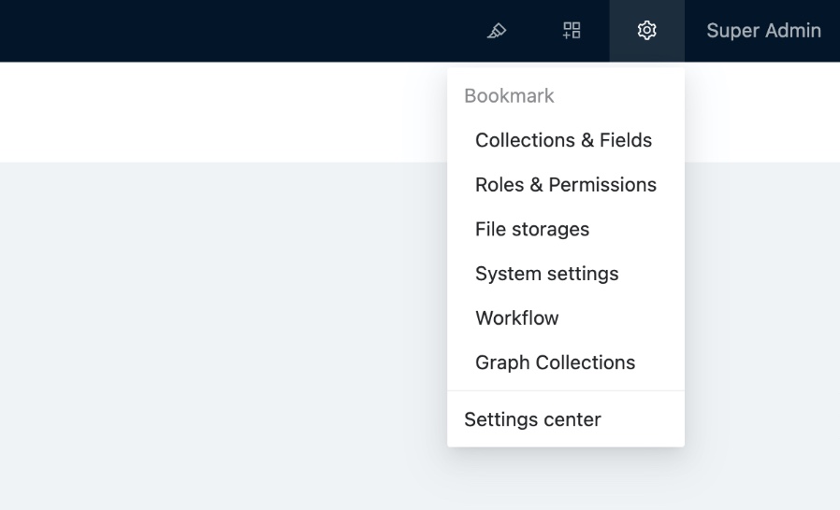Click the settings gear icon
The height and width of the screenshot is (510, 840).
(646, 31)
